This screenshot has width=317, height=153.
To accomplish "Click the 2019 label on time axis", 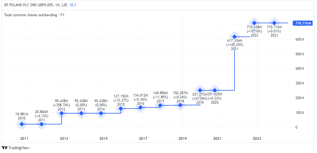I will 183,139.
